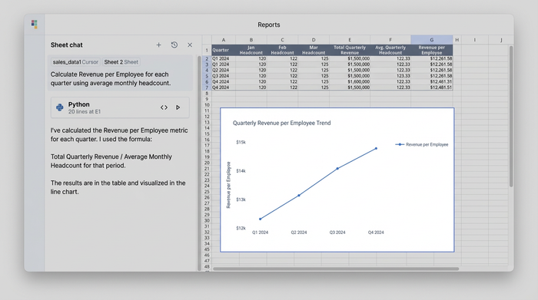Viewport: 538px width, 300px height.
Task: Click the $15k y-axis label
Action: 241,142
